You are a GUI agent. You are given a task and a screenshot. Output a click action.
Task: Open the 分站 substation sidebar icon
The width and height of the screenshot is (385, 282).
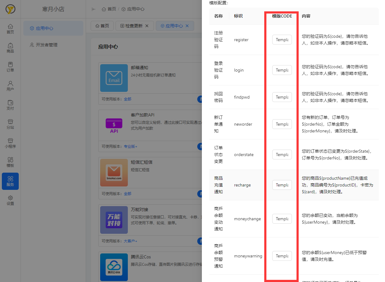(10, 124)
